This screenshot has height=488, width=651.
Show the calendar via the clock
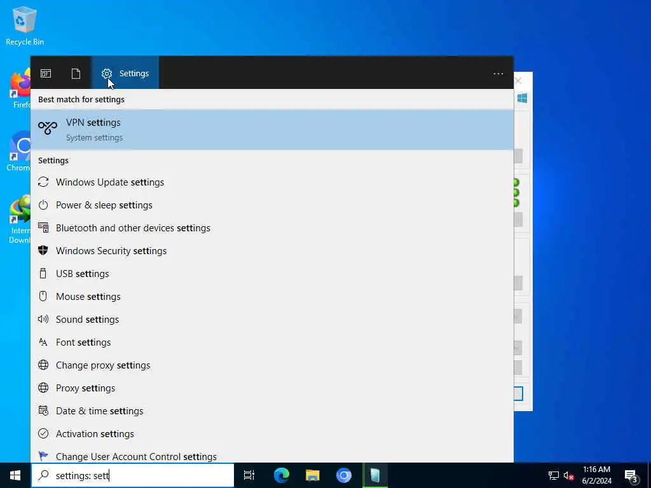pyautogui.click(x=596, y=475)
